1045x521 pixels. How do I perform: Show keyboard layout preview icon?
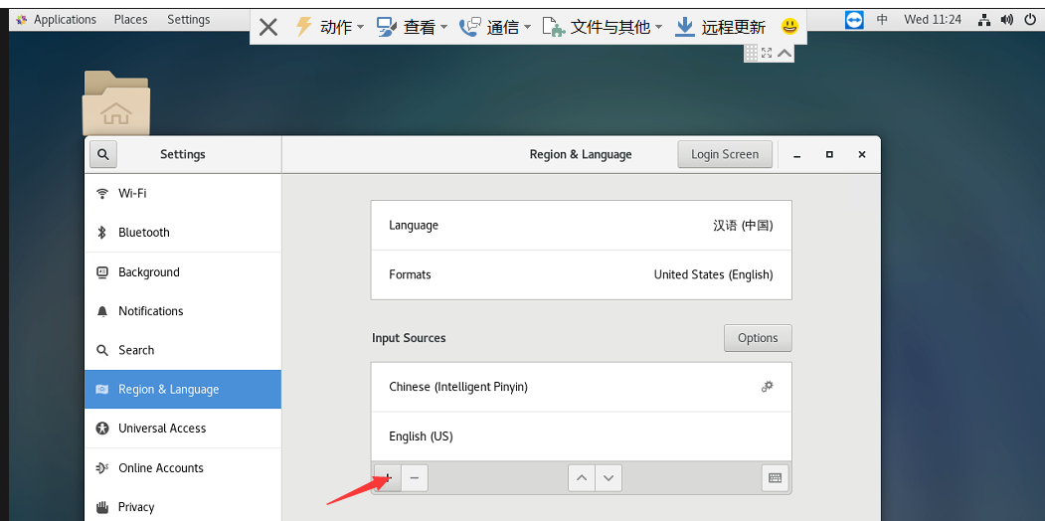(x=776, y=477)
